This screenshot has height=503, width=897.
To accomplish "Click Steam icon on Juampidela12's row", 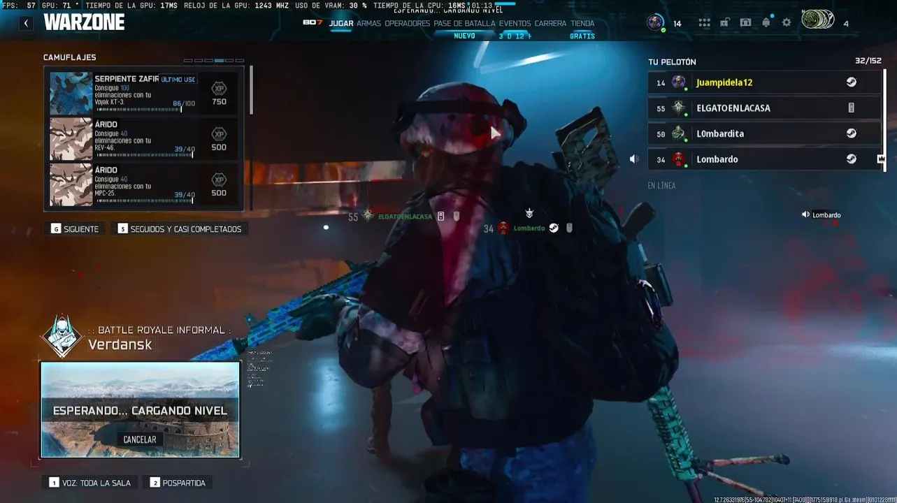I will 852,82.
